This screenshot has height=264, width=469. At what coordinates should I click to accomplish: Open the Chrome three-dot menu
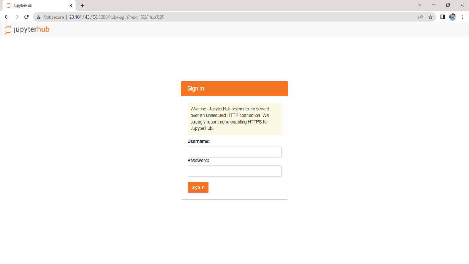(x=462, y=17)
